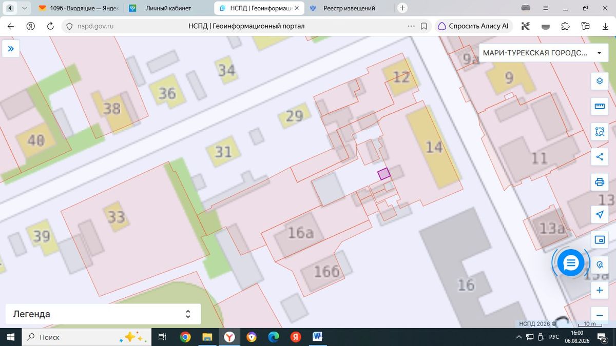The width and height of the screenshot is (616, 346).
Task: Open the МАРИ-ТУРЕКСКАЯ ГОРОДС... dropdown
Action: [x=543, y=53]
